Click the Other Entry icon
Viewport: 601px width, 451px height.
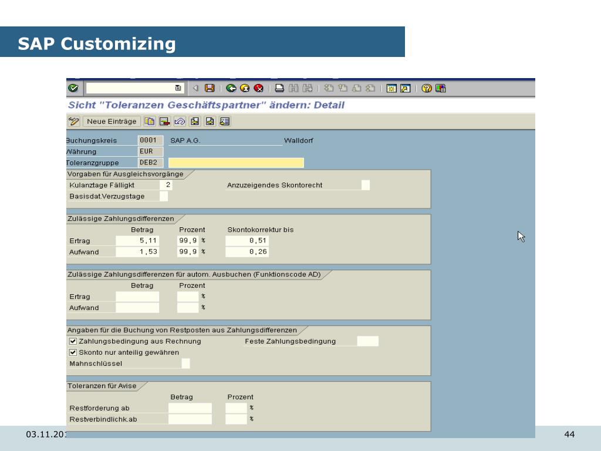(x=225, y=122)
